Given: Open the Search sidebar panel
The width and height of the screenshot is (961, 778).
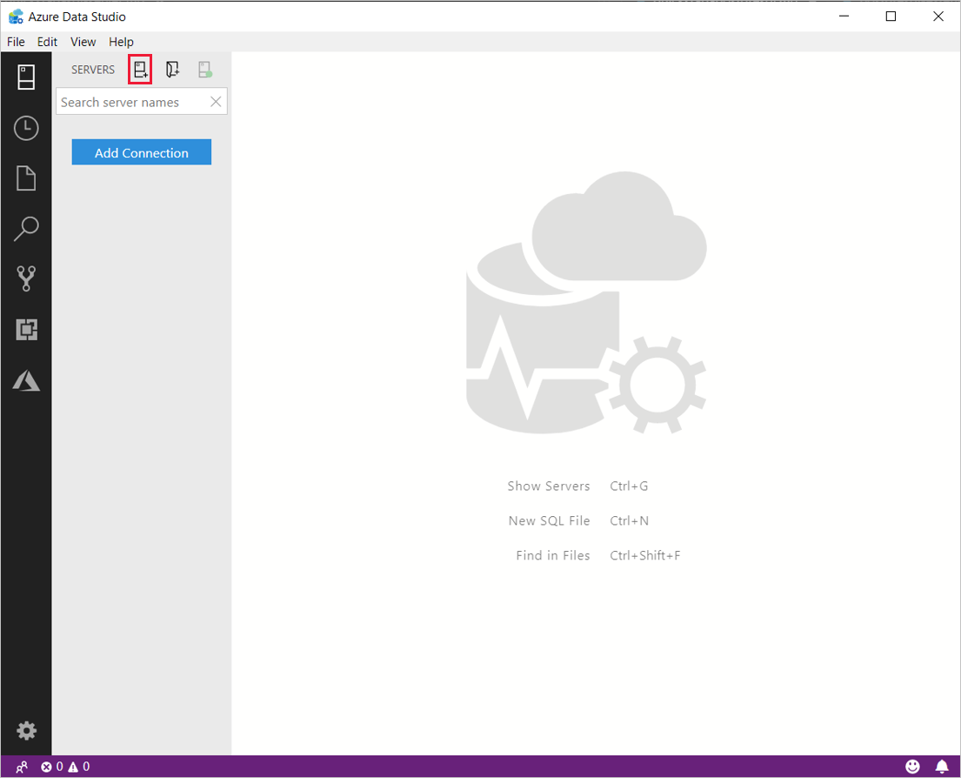Looking at the screenshot, I should click(x=26, y=228).
